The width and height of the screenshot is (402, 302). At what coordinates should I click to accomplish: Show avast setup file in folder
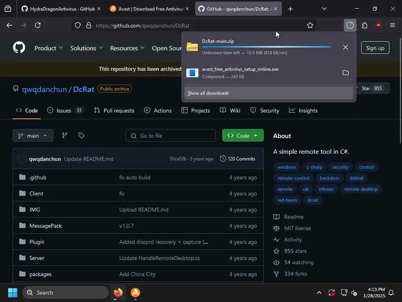pos(345,73)
